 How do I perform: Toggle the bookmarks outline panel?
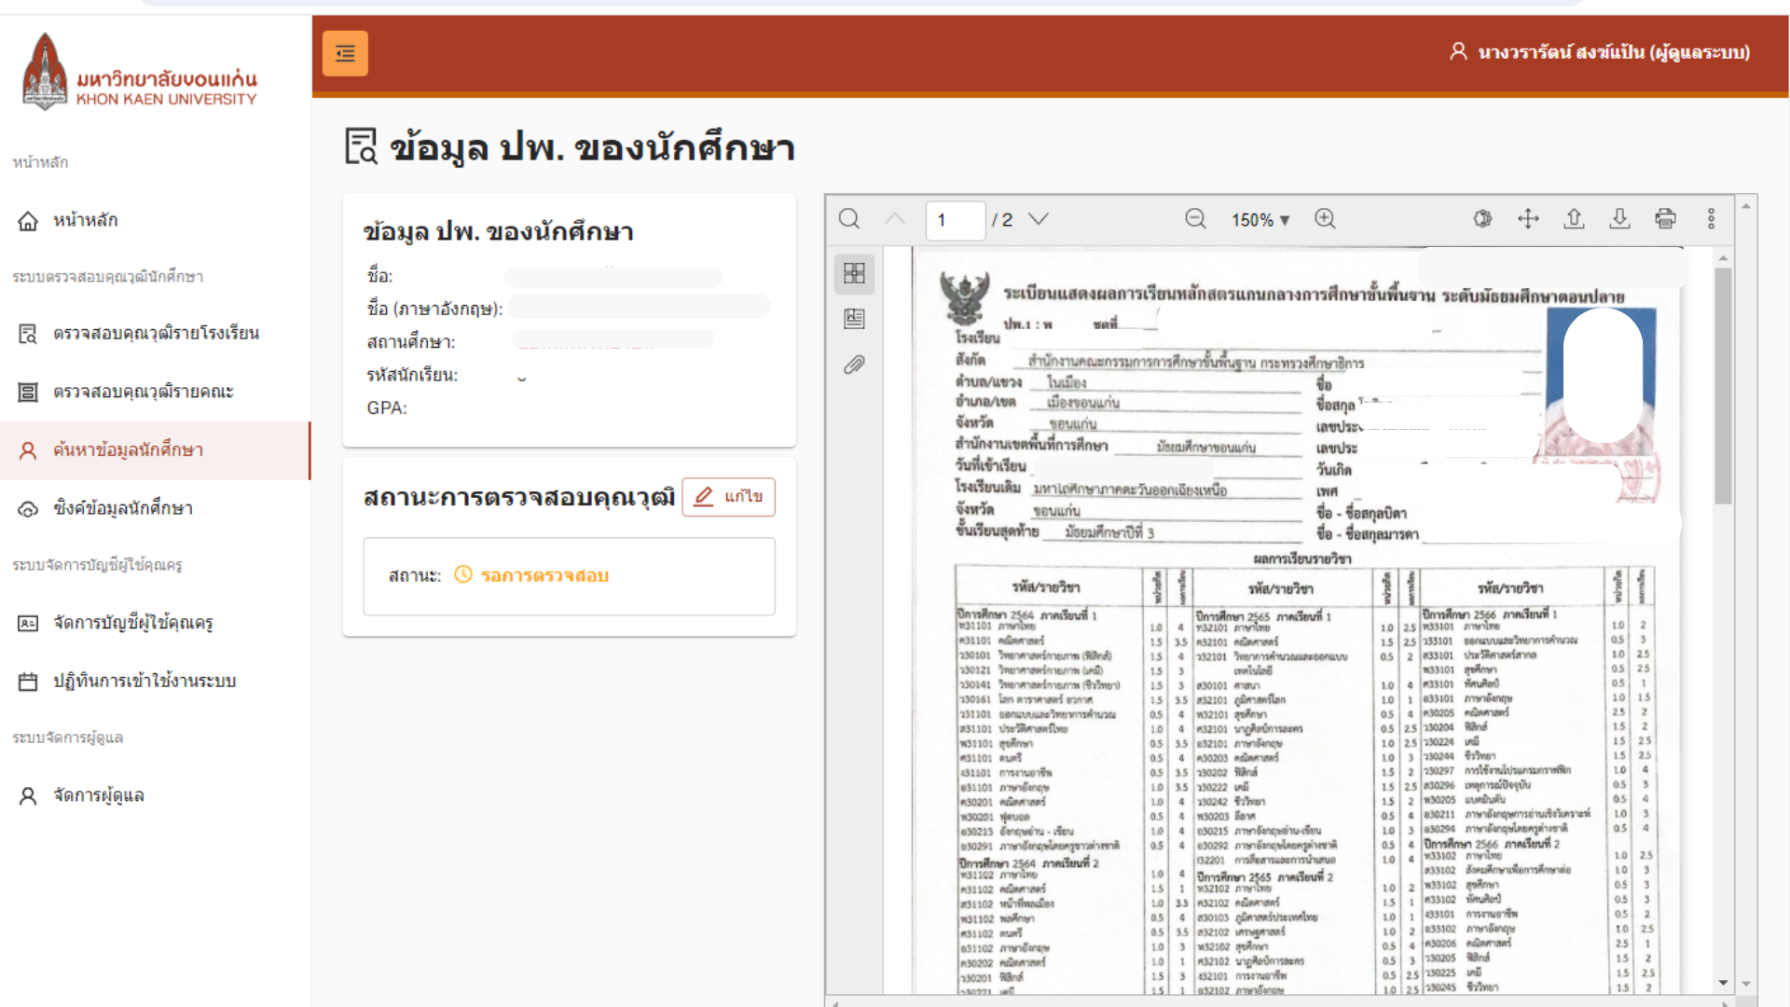click(854, 319)
